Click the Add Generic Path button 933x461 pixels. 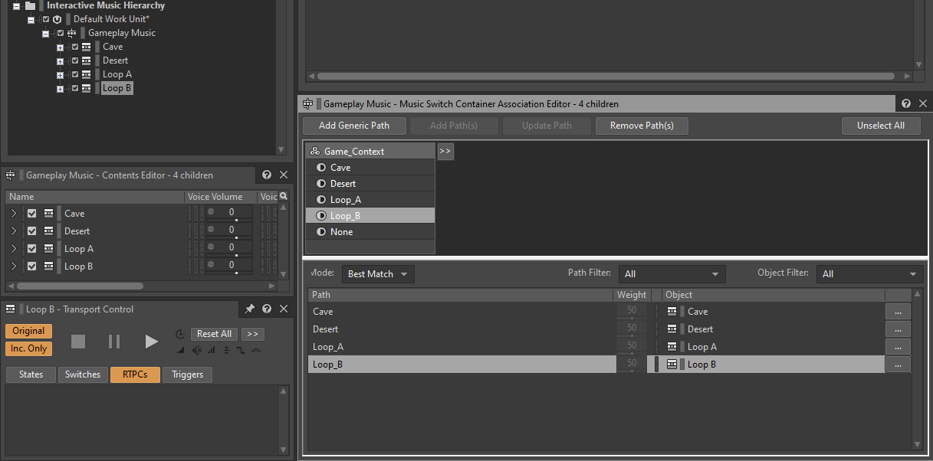pos(354,126)
